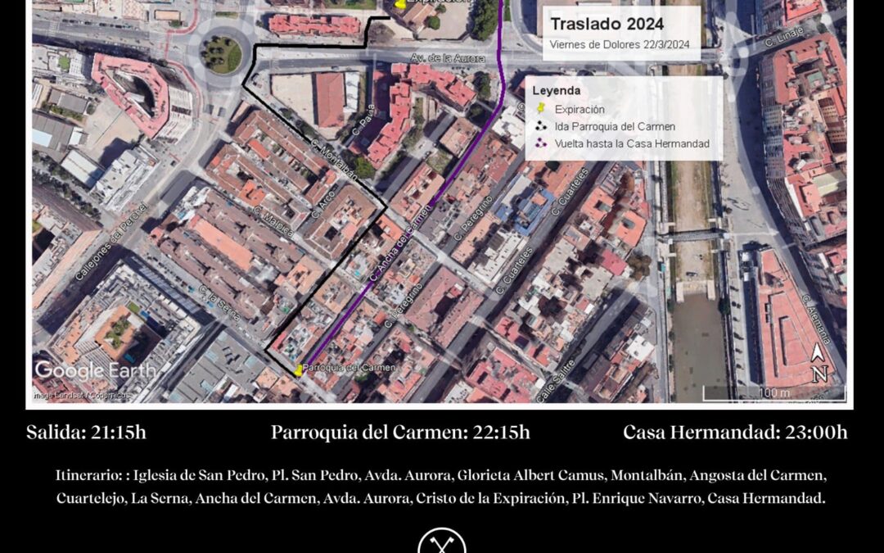Click Casa Hermandad: 23:00h text
The width and height of the screenshot is (884, 553).
(x=735, y=433)
